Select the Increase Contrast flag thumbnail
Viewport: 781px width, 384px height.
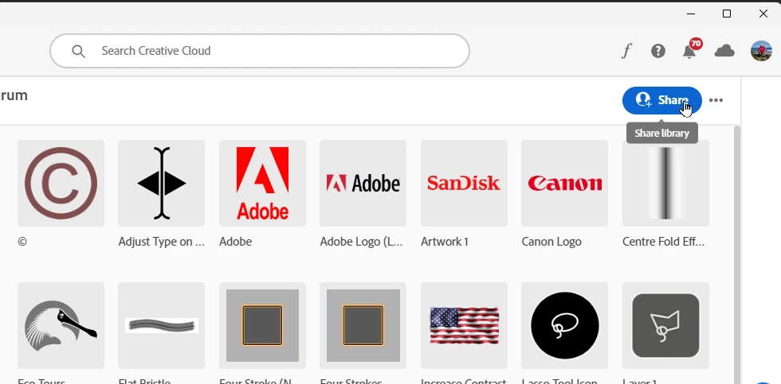pos(464,325)
